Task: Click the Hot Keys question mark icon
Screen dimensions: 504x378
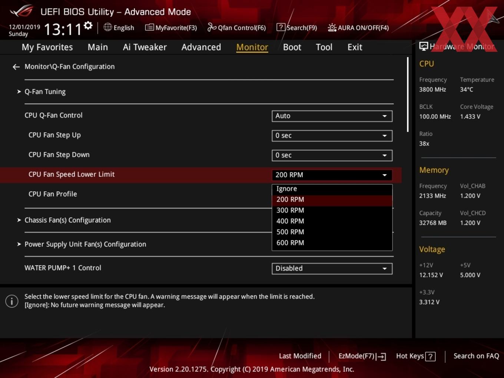Action: pos(430,357)
